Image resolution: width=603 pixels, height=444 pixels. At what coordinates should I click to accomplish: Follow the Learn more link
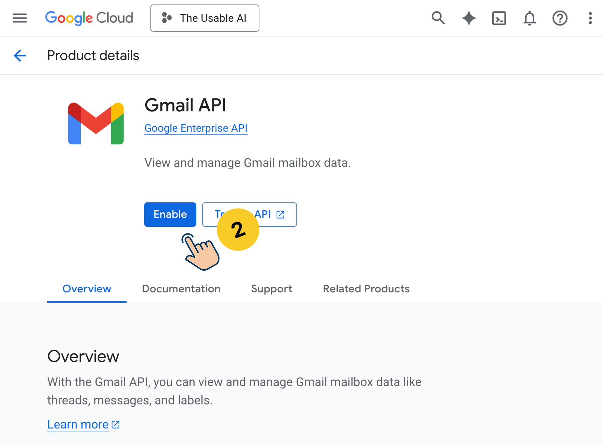83,425
